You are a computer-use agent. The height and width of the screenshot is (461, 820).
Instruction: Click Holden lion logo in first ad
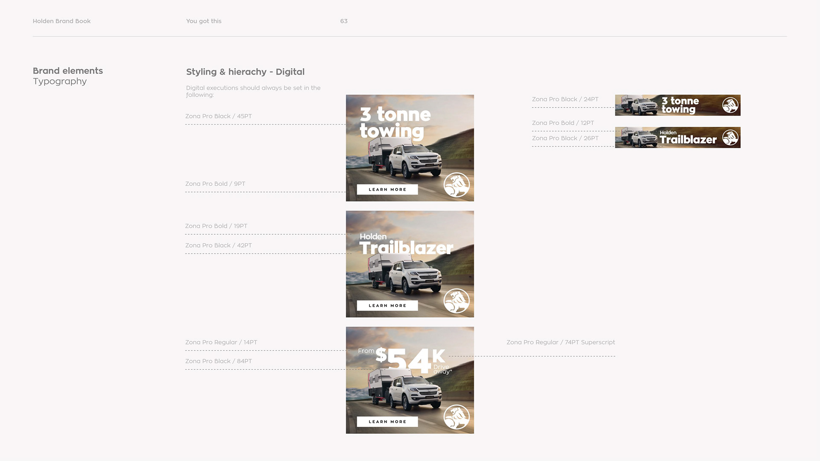pyautogui.click(x=457, y=185)
